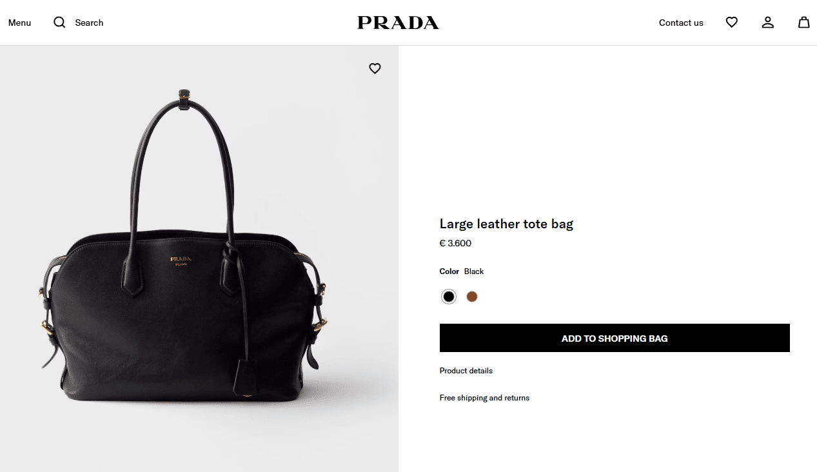This screenshot has height=472, width=817.
Task: Click the € 3.600 price text
Action: (x=455, y=243)
